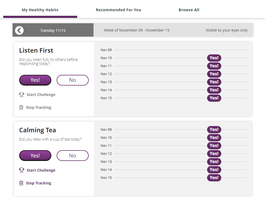
Task: Click the Nov 09 Yes! marker for Calming Tea
Action: 214,129
